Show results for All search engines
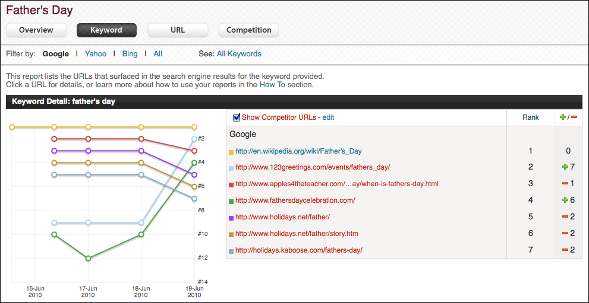589x303 pixels. coord(158,54)
